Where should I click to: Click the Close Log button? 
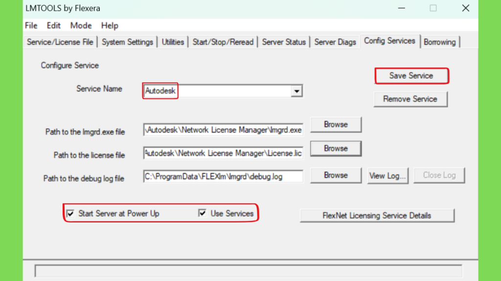point(439,175)
